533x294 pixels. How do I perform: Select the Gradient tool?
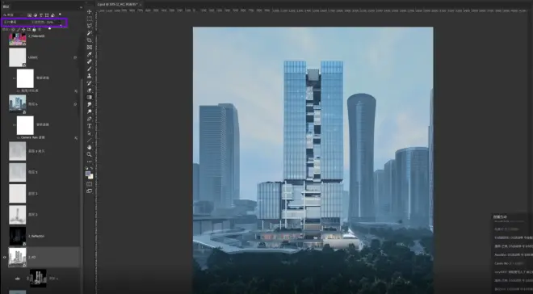[x=90, y=97]
